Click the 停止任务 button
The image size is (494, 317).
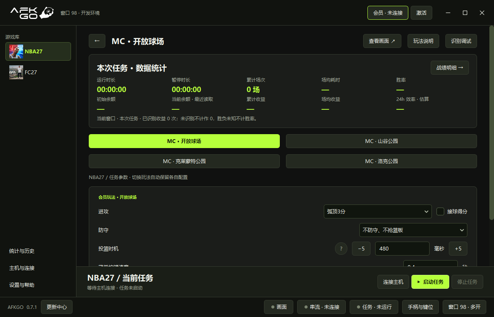[467, 282]
